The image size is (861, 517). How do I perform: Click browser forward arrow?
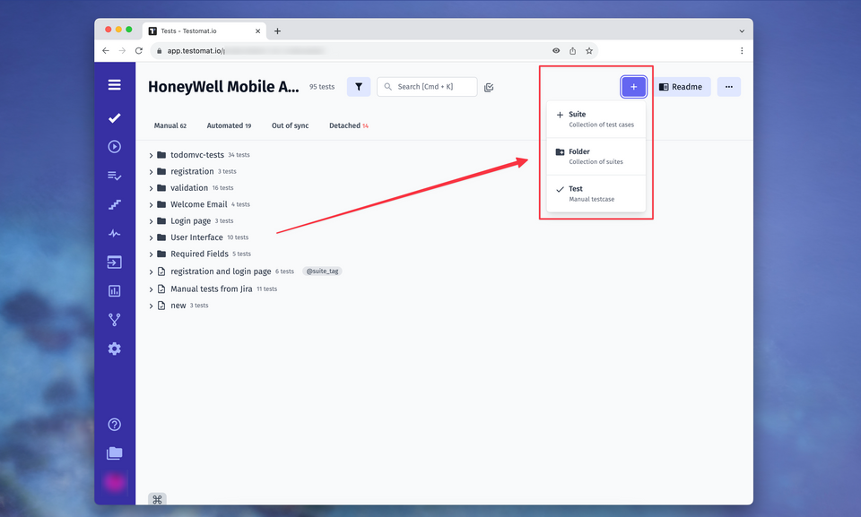pos(122,50)
